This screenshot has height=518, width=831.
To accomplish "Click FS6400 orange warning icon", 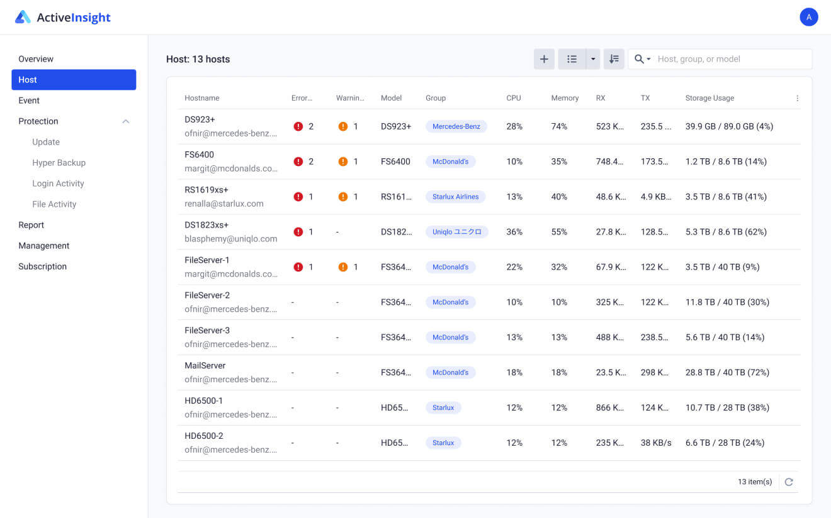I will pos(343,162).
